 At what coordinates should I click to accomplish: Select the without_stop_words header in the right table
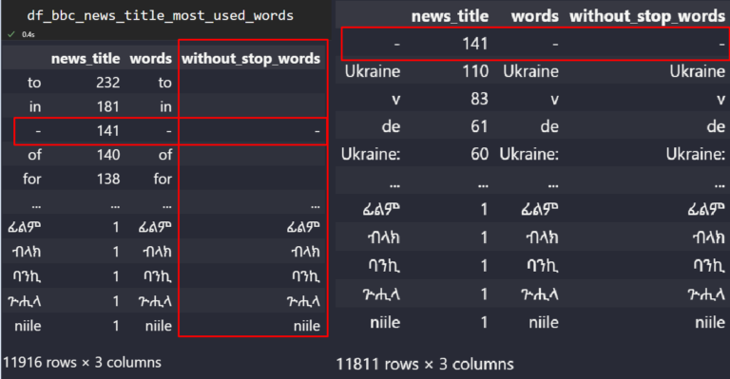(x=647, y=16)
